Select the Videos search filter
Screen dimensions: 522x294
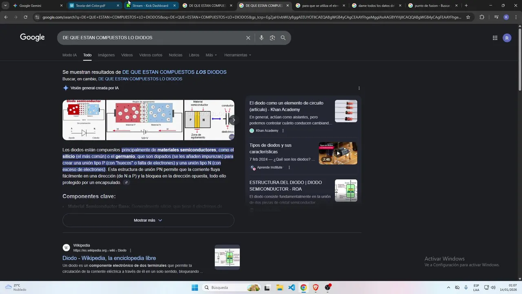127,55
